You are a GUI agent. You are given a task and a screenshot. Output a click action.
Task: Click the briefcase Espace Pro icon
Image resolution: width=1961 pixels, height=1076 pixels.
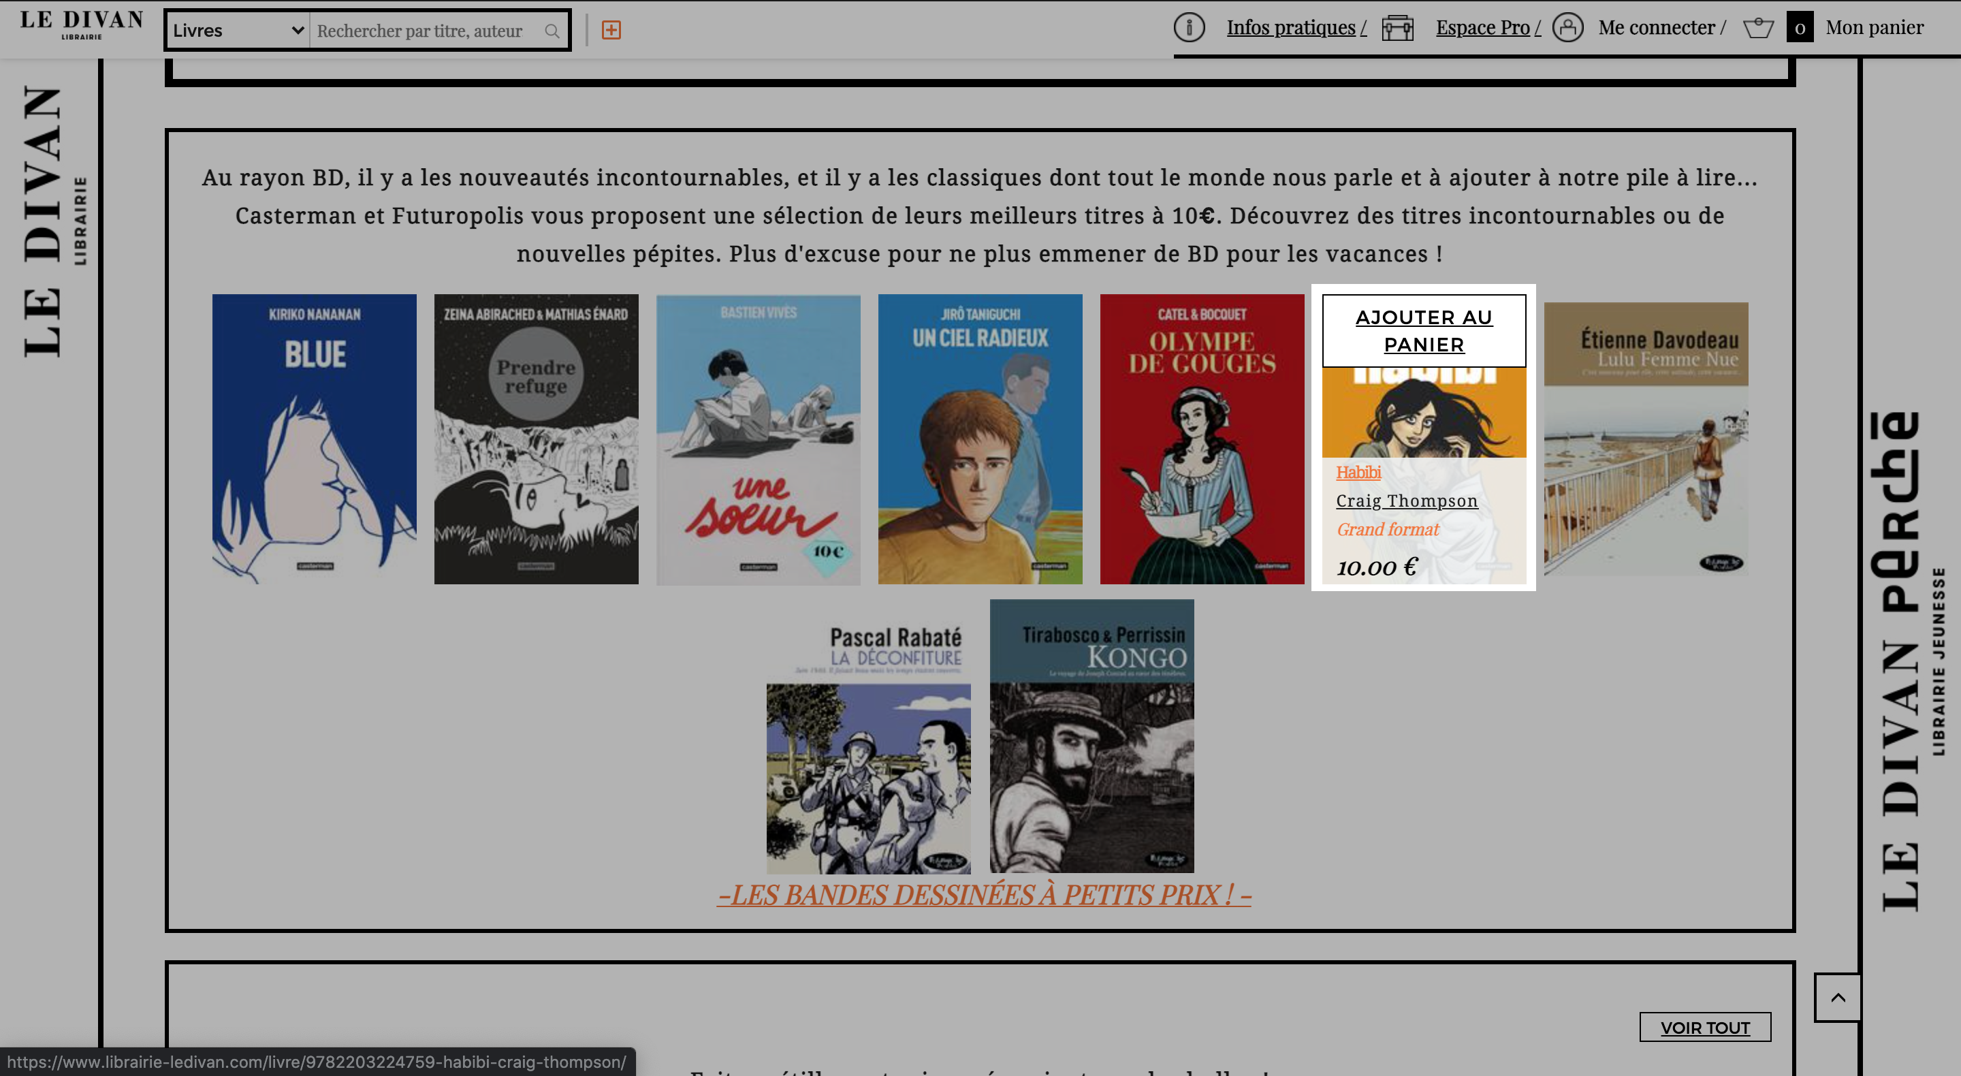pos(1398,27)
